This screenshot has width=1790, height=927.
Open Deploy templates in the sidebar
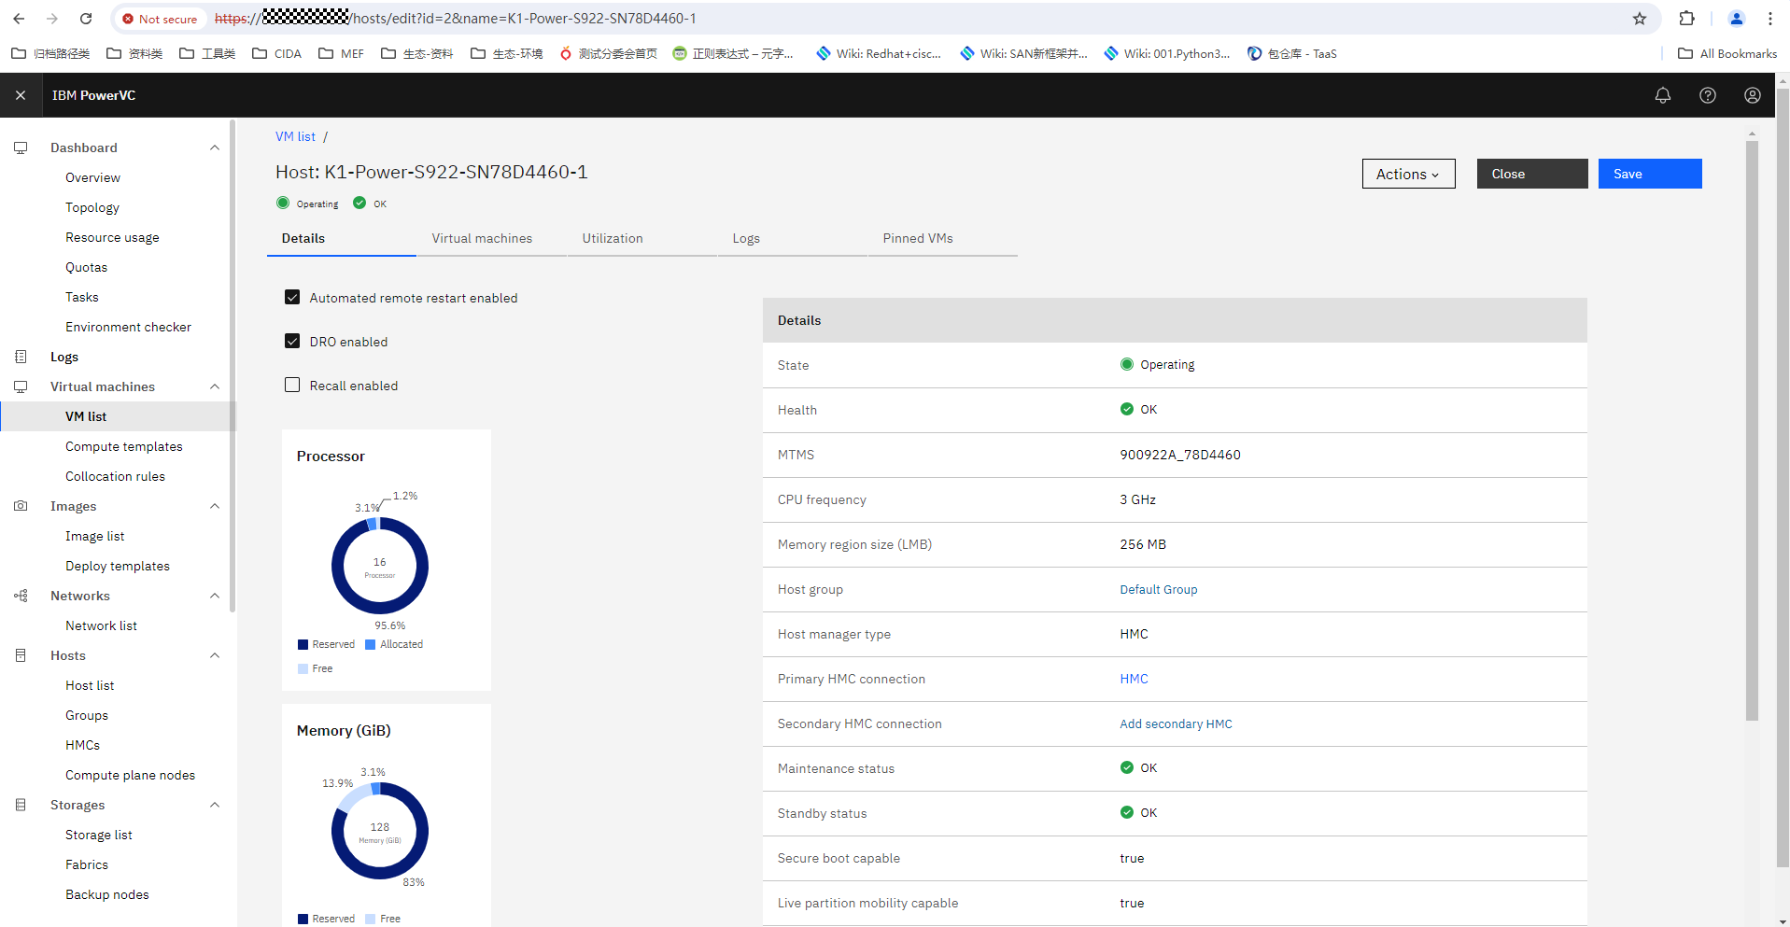point(118,566)
